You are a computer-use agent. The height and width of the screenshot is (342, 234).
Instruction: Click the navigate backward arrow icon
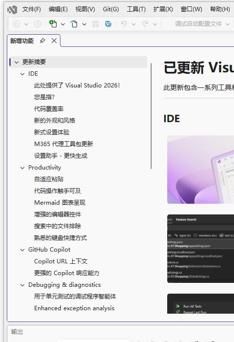[x=17, y=24]
